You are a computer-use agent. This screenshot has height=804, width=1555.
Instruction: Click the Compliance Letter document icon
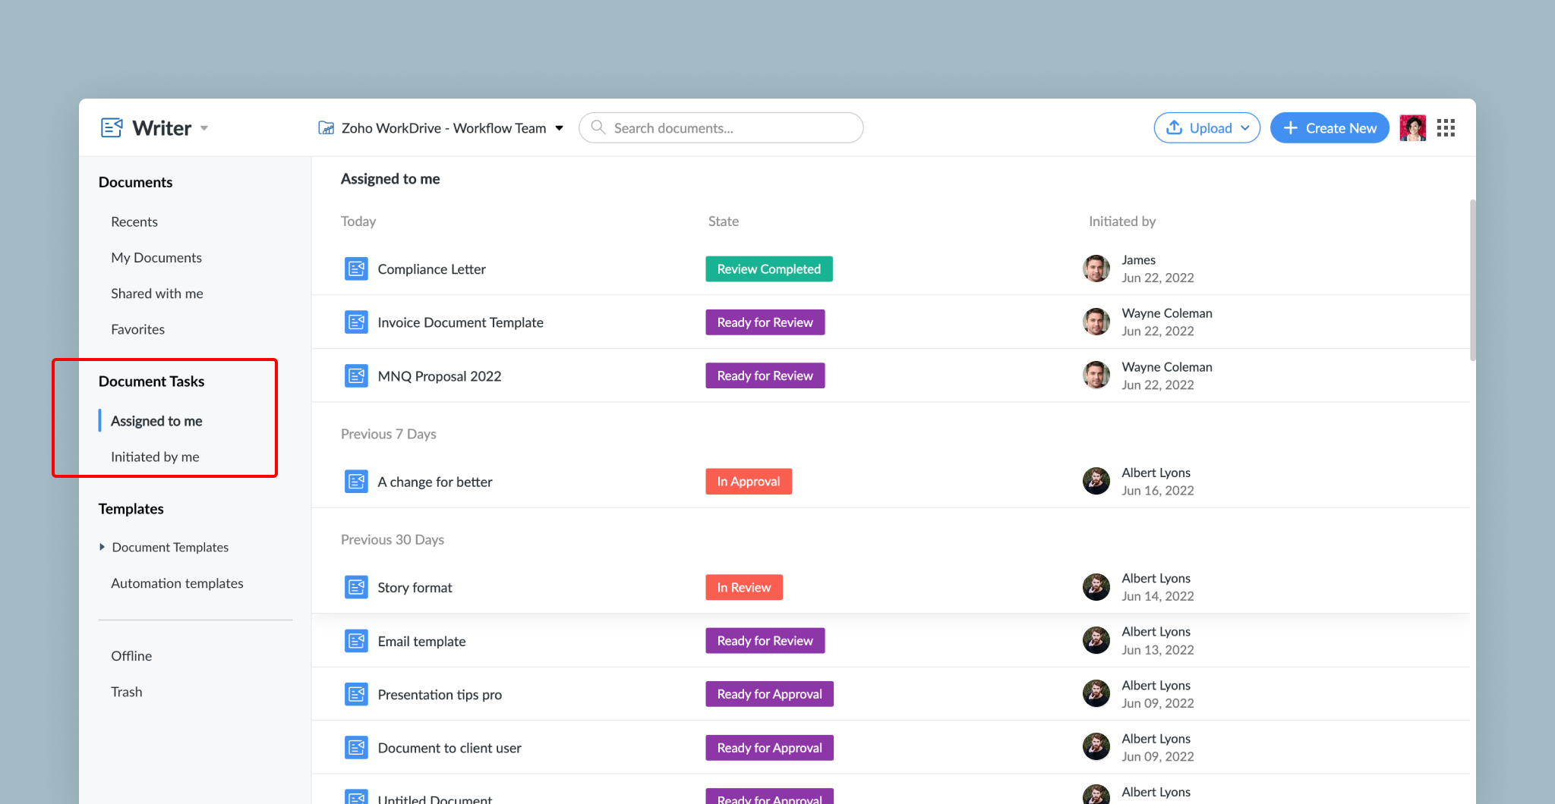pos(356,269)
